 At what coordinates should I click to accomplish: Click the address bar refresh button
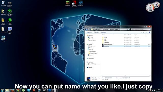pos(129,30)
